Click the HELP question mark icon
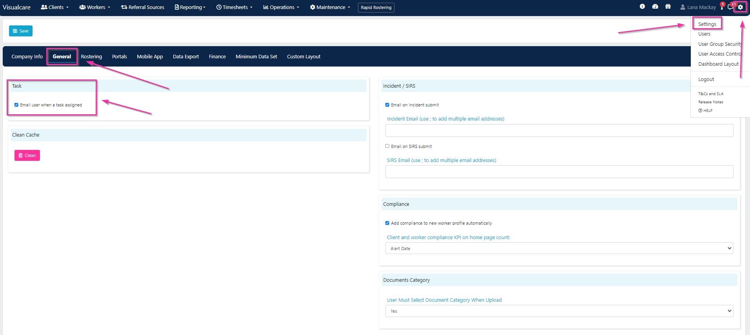 [x=700, y=111]
